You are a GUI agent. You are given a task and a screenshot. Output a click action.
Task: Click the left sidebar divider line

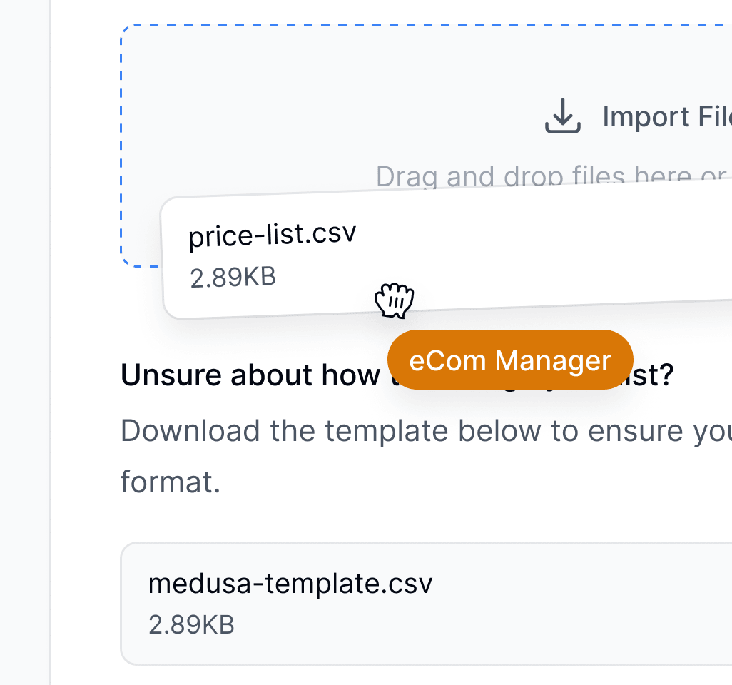point(51,342)
